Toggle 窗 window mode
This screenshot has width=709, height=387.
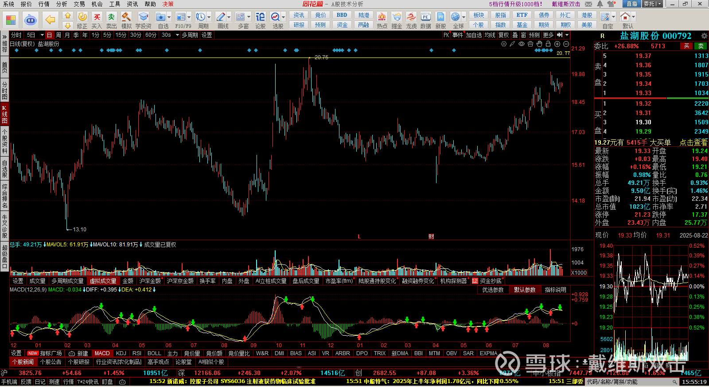pos(524,35)
